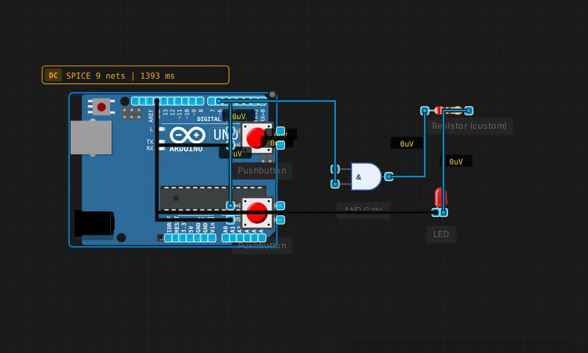The height and width of the screenshot is (353, 588).
Task: Click the lower pushbutton's bottom-left pin
Action: tap(230, 220)
